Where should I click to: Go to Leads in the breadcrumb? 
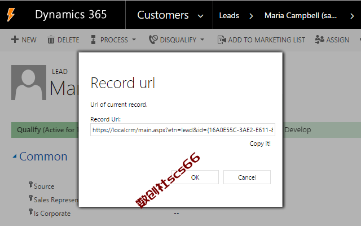point(229,15)
